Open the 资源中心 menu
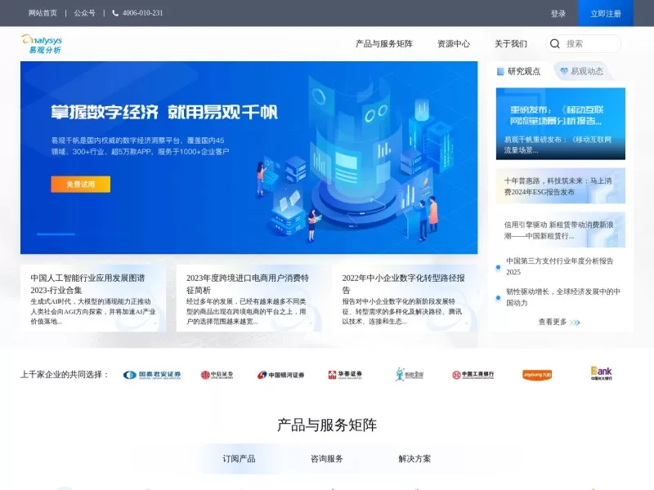This screenshot has width=654, height=490. (x=455, y=45)
